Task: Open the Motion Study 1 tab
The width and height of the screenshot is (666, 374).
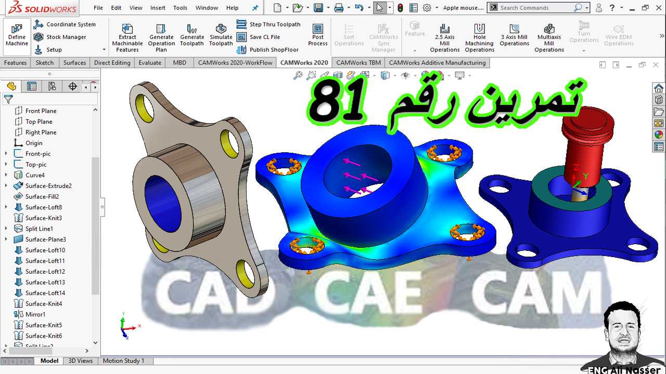Action: coord(123,360)
